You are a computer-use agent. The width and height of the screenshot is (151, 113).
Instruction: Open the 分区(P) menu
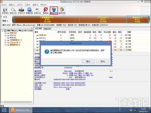pos(20,5)
